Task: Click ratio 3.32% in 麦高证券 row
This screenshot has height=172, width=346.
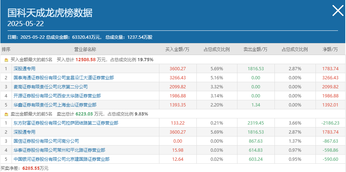Action: [217, 87]
